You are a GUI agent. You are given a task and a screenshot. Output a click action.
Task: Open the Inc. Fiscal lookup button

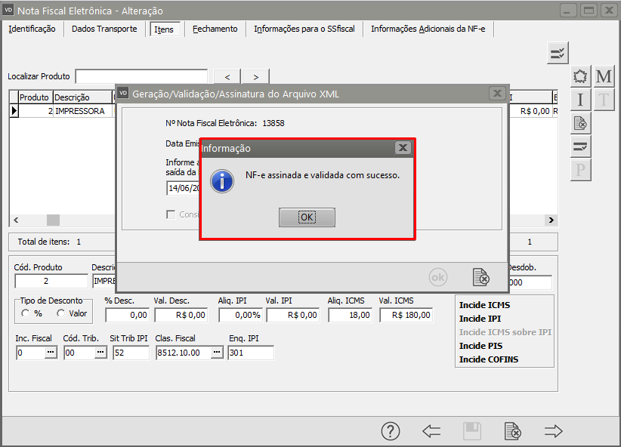click(51, 353)
